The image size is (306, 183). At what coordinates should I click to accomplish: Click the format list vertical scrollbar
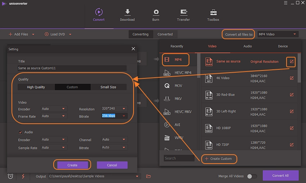click(299, 68)
